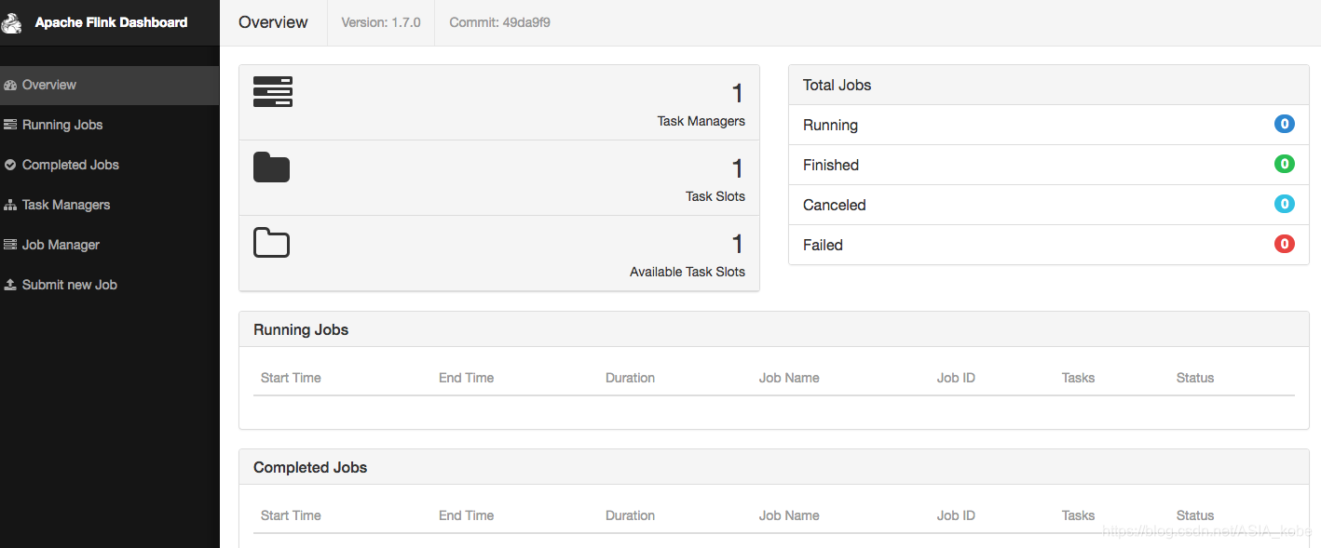Navigate to Task Managers in sidebar
This screenshot has height=548, width=1321.
coord(109,205)
